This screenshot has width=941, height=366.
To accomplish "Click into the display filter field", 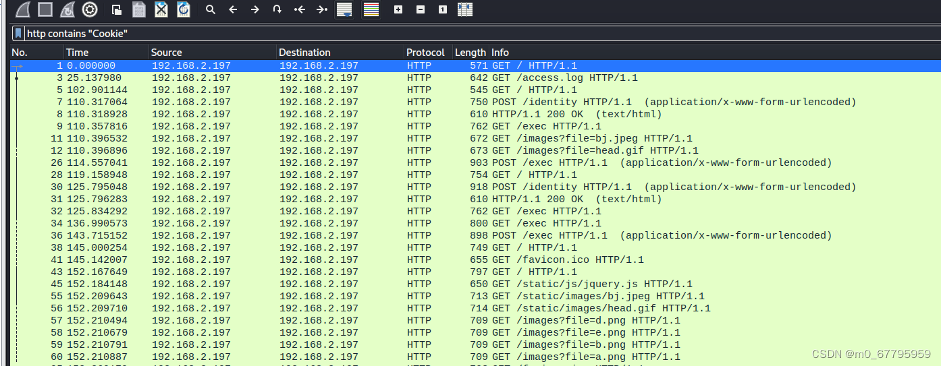I will tap(482, 33).
